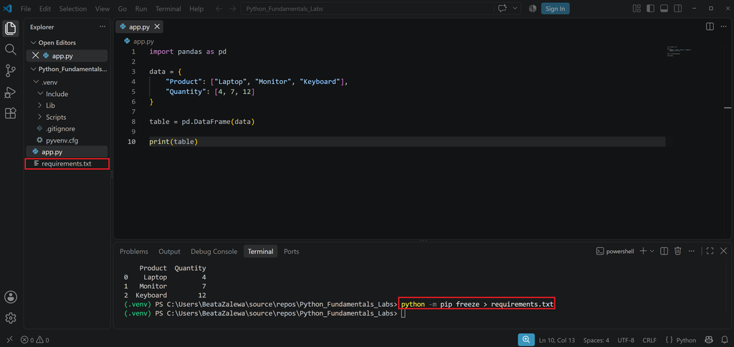Image resolution: width=734 pixels, height=347 pixels.
Task: Maximize the terminal panel size
Action: click(710, 251)
